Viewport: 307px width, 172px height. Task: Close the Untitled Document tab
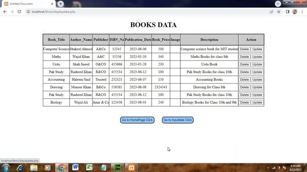(x=52, y=4)
